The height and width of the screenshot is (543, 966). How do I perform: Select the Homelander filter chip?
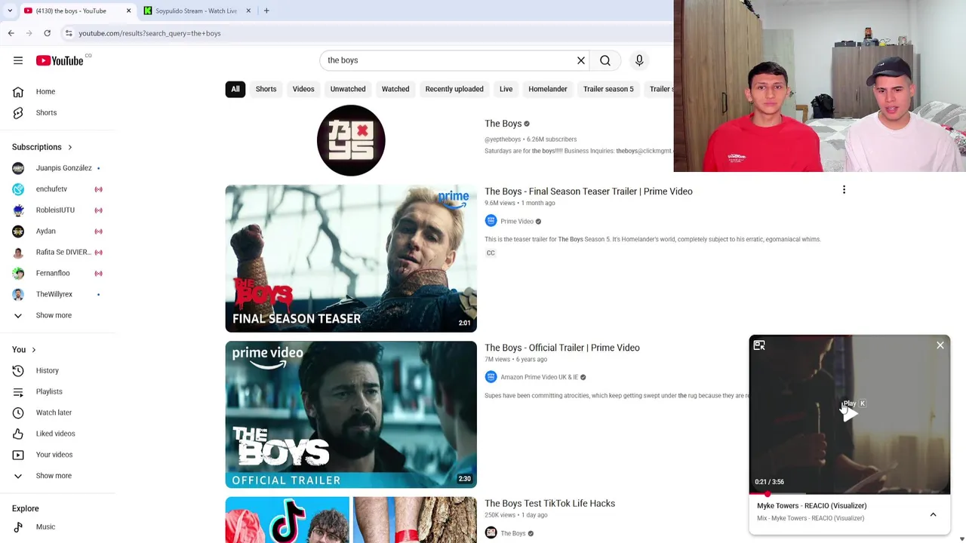(548, 89)
